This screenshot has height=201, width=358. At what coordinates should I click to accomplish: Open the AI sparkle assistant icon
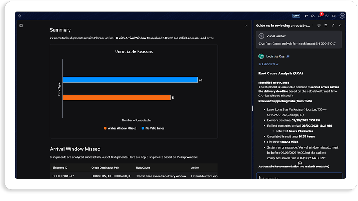coord(306,16)
